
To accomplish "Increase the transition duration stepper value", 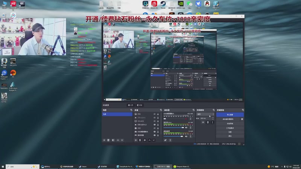I will coord(213,118).
